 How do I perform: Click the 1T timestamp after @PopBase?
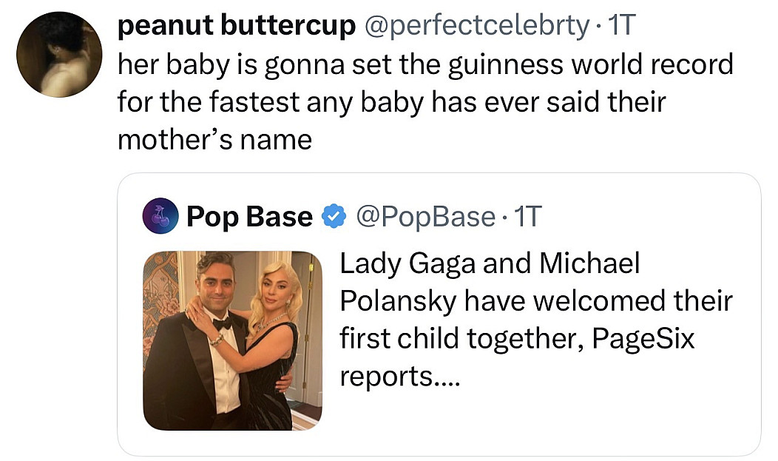click(x=527, y=216)
